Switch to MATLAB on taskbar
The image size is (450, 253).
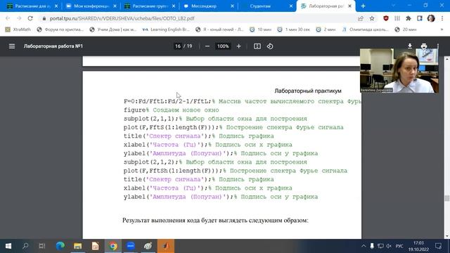click(166, 246)
